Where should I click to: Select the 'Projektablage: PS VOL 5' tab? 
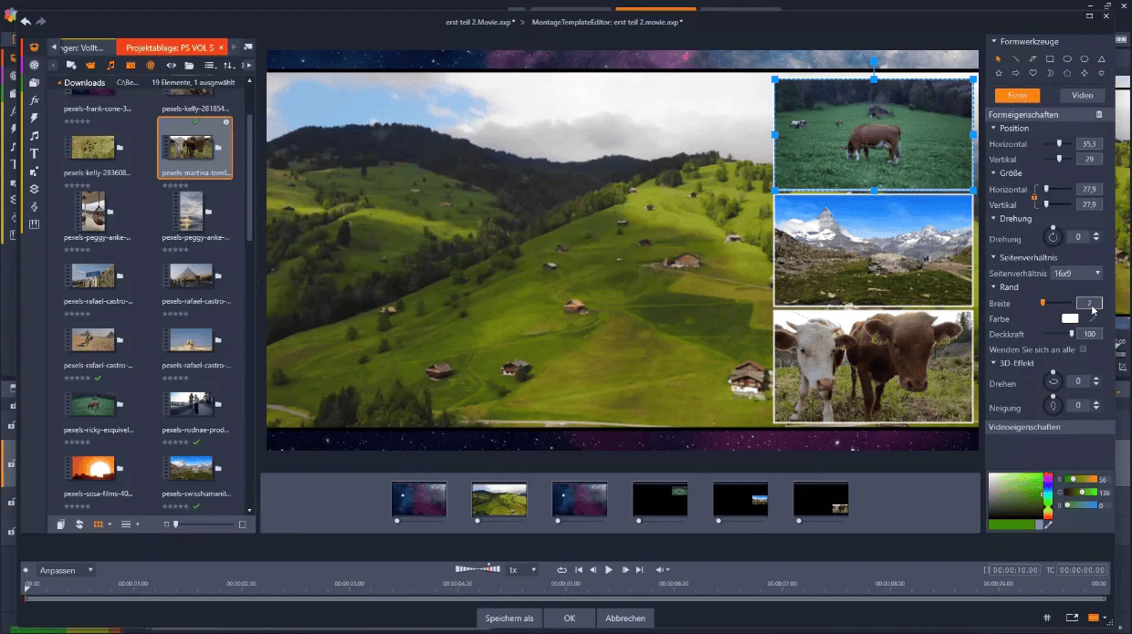pos(170,47)
